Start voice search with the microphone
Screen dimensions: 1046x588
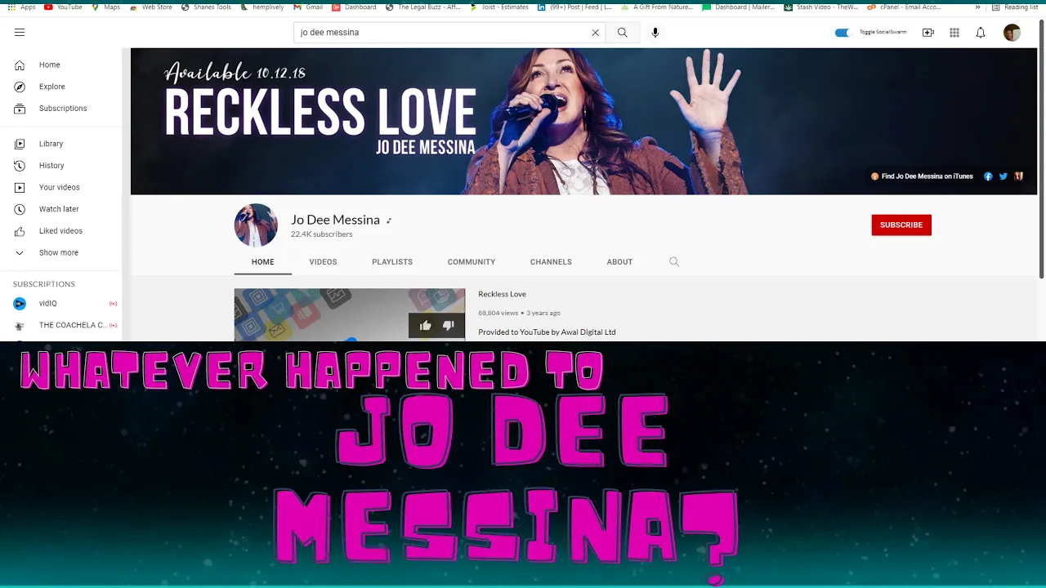pyautogui.click(x=655, y=33)
